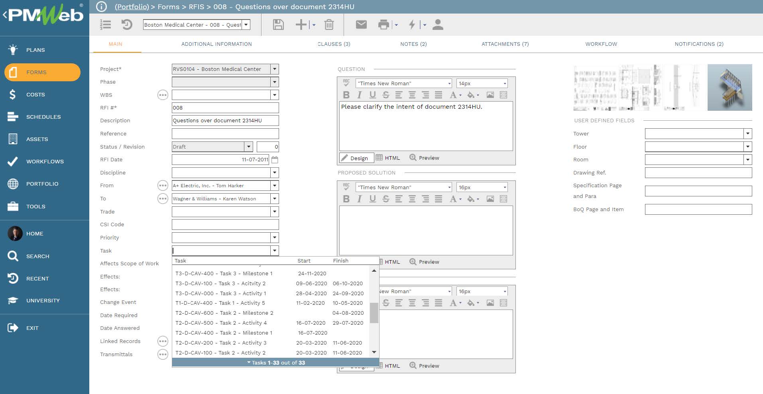Click the lightning bolt actions icon
The height and width of the screenshot is (394, 763).
coord(412,25)
